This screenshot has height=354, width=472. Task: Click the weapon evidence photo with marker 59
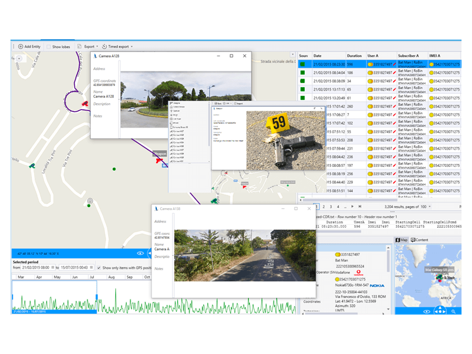coord(286,140)
